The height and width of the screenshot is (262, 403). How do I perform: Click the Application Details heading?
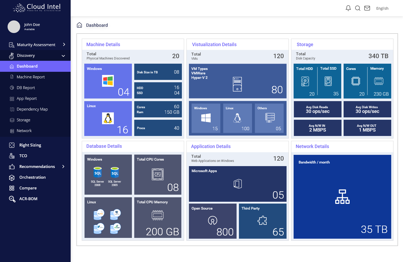[x=211, y=146]
